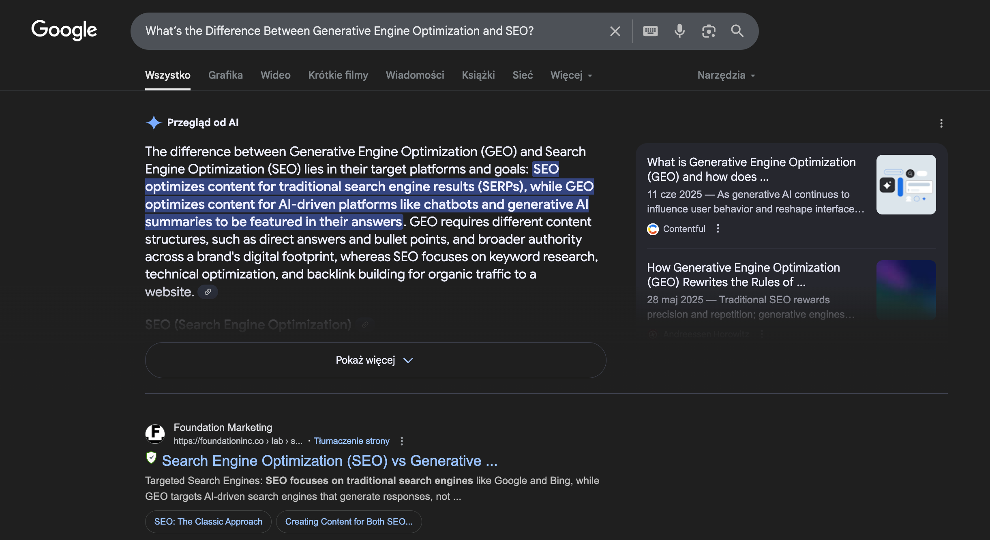This screenshot has width=990, height=540.
Task: Open the Krótkie filmy tab
Action: click(338, 75)
